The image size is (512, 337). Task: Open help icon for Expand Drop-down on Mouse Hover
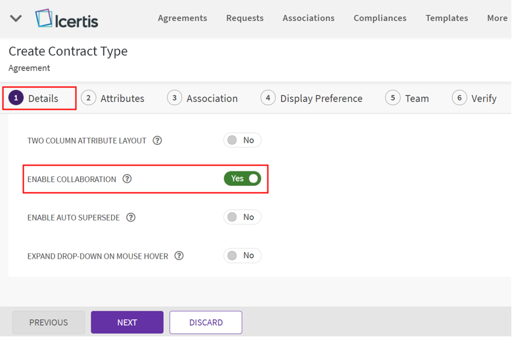click(x=179, y=256)
